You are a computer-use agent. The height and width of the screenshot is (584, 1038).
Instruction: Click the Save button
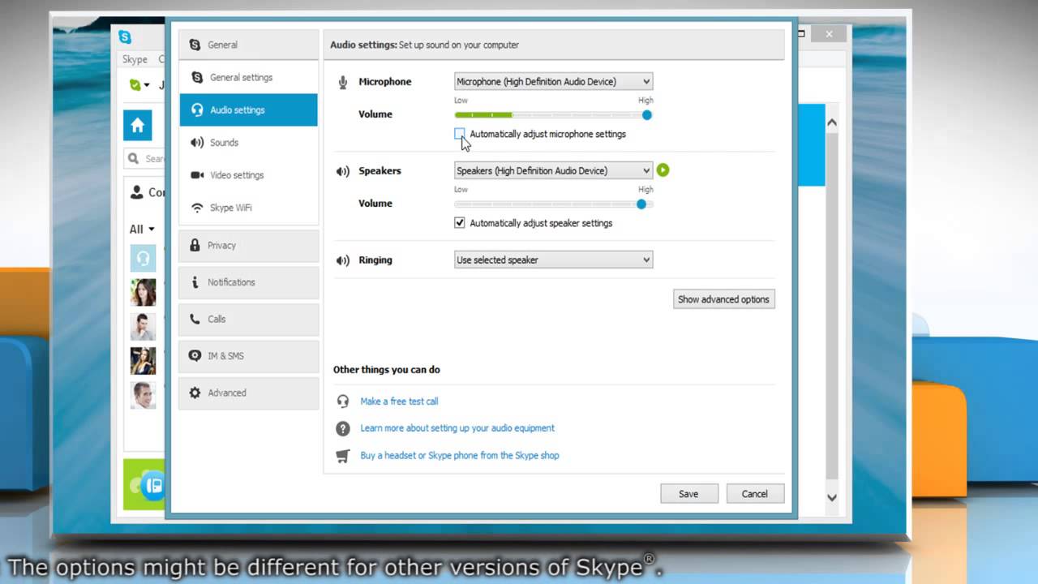pos(688,494)
